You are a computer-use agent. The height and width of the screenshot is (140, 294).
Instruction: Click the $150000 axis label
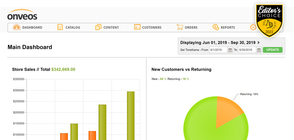coord(19,124)
